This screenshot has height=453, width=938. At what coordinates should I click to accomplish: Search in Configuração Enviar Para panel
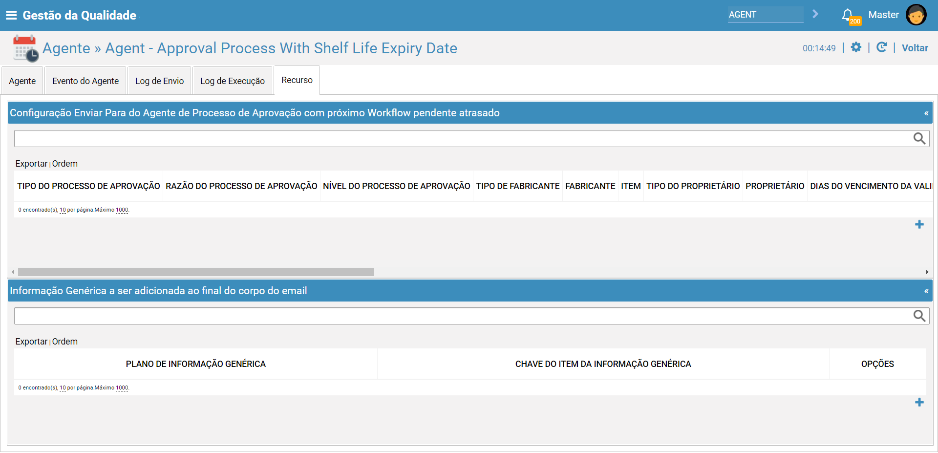point(919,139)
